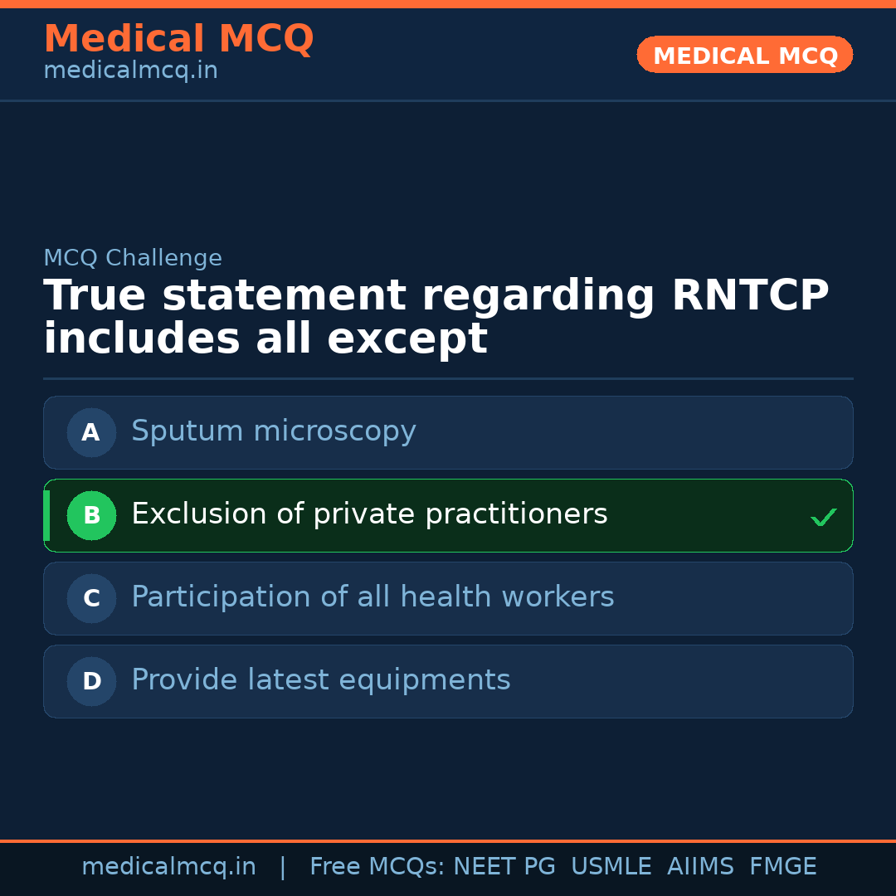Click the orange MEDICAL MCQ badge
Screen dimensions: 896x896
point(744,55)
